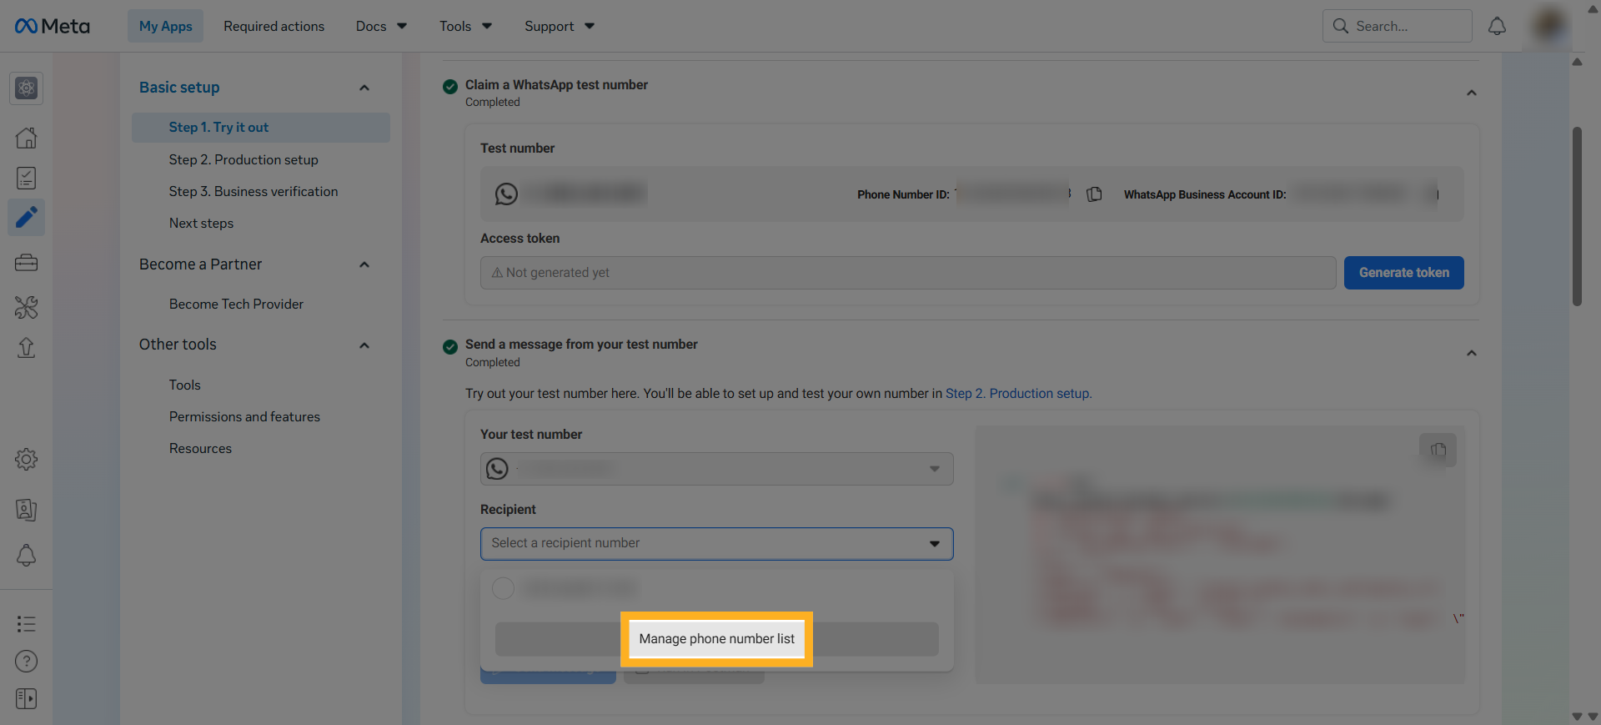Viewport: 1601px width, 725px height.
Task: Open Permissions and features
Action: [244, 416]
